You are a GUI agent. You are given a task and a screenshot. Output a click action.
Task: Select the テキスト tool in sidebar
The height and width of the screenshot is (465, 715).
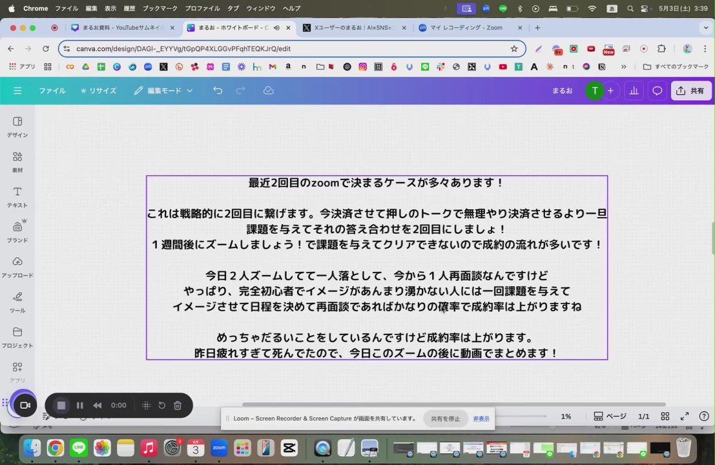point(17,197)
